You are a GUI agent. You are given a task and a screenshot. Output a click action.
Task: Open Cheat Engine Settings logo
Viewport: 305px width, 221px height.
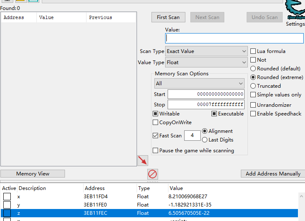[295, 11]
